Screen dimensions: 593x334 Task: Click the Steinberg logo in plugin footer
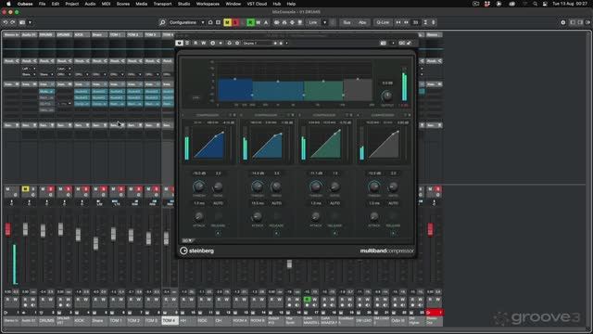(197, 250)
